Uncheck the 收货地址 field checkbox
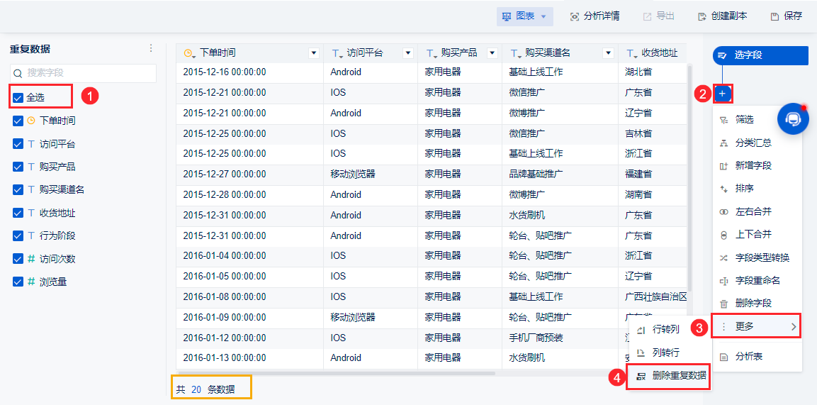817x405 pixels. point(18,213)
